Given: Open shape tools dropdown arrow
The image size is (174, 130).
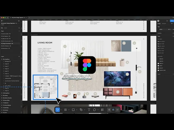Looking at the screenshot, I should click(x=77, y=110).
